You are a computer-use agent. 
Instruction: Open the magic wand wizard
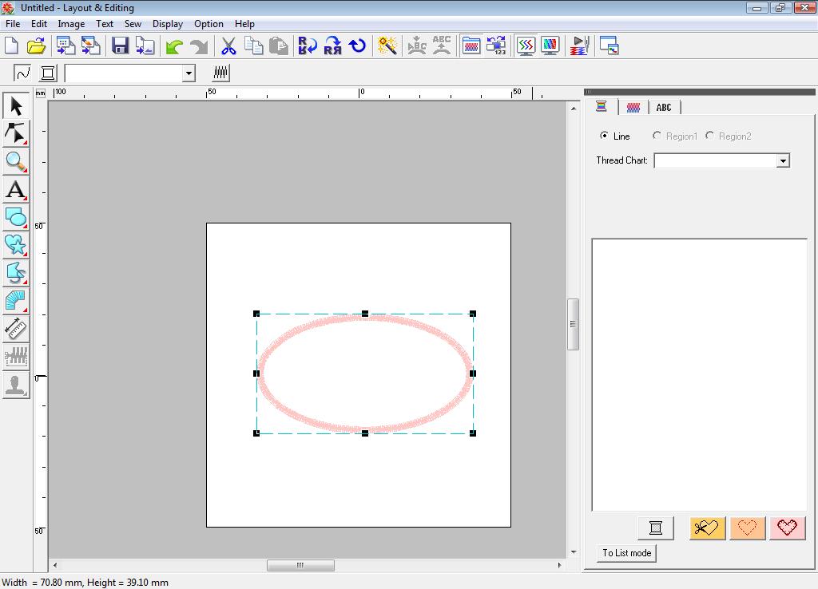pos(387,45)
